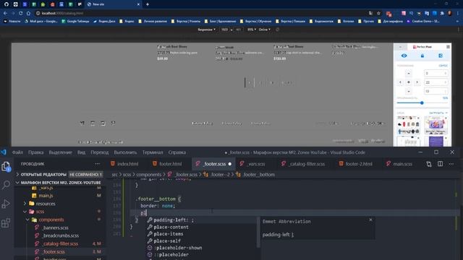Move the overlay up with the arrow
Viewport: 463px width, 260px height.
[x=409, y=74]
